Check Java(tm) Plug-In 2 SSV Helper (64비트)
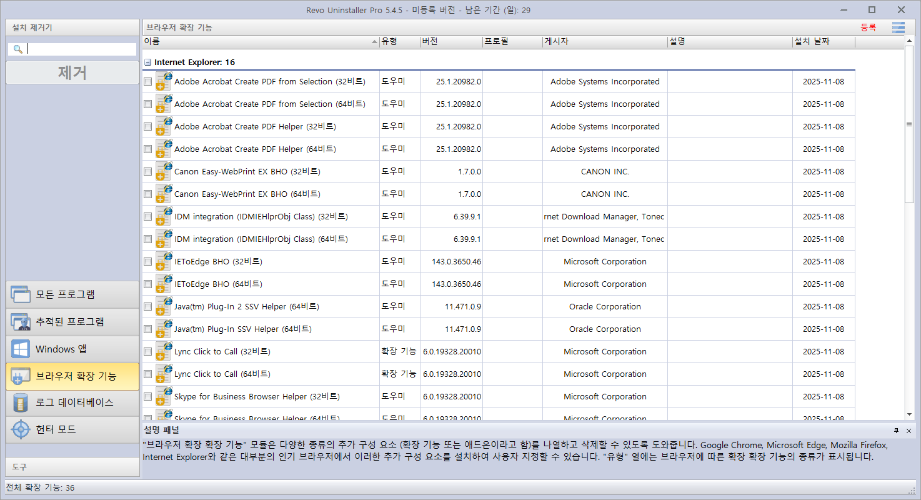921x500 pixels. 147,307
